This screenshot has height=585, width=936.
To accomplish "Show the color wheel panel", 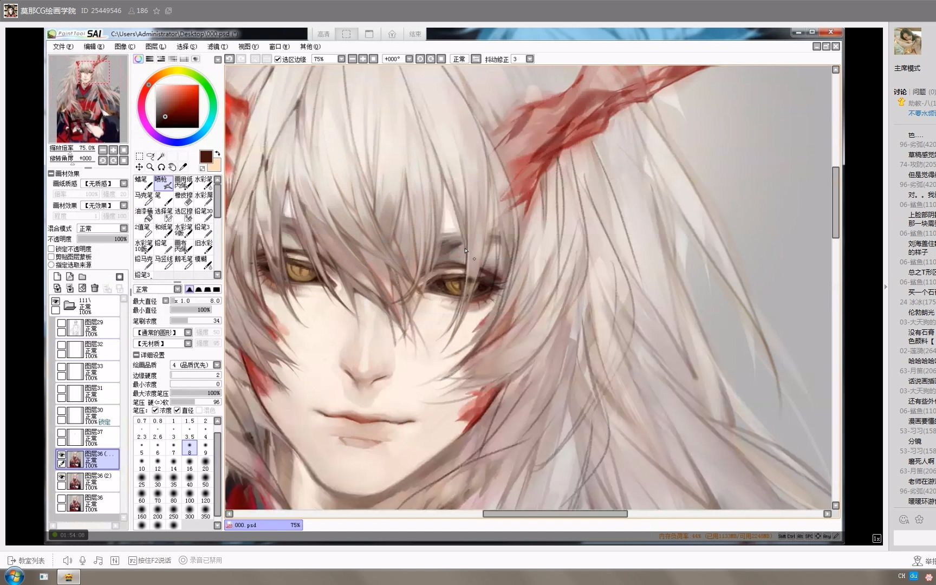I will (139, 59).
